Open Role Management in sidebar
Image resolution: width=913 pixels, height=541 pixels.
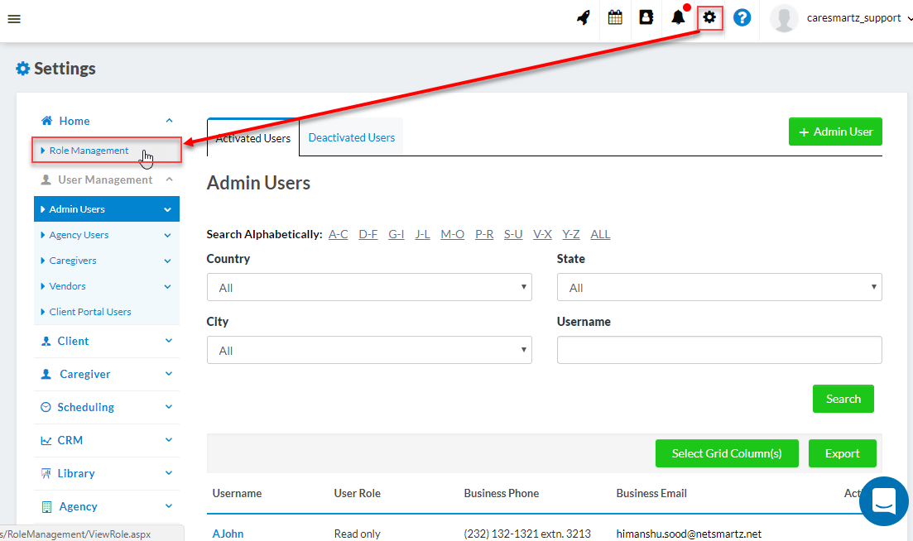coord(89,151)
